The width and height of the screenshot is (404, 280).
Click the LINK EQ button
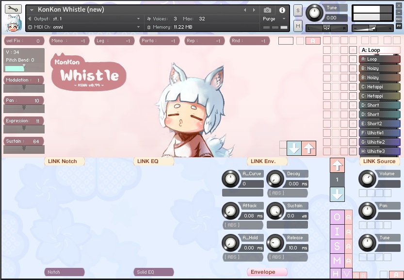[153, 161]
